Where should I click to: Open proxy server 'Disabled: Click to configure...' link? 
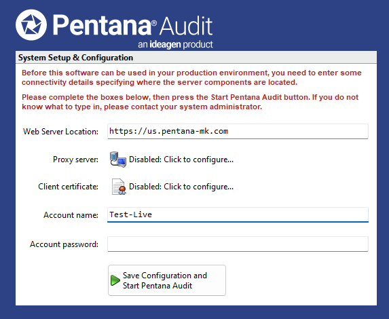point(181,159)
